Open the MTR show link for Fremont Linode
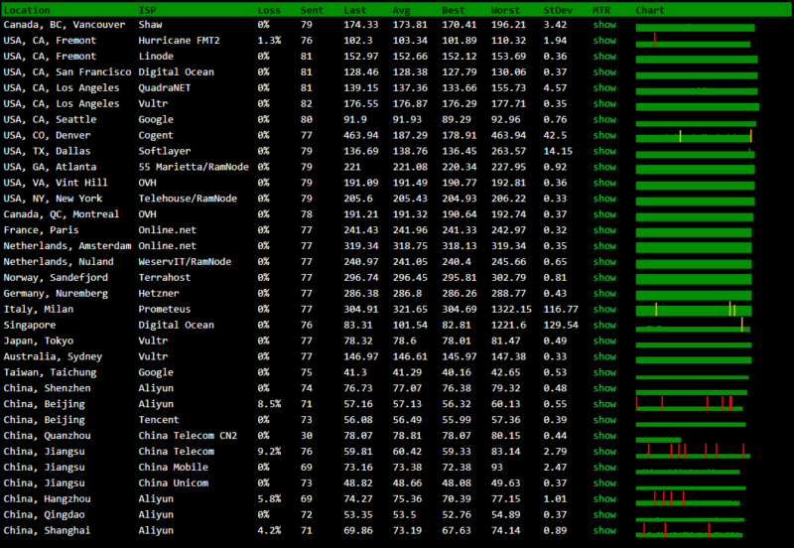Screen dimensions: 794x548 tap(604, 56)
